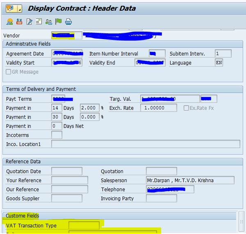
Task: Click the Display Contract : Header Data title
Action: click(82, 8)
